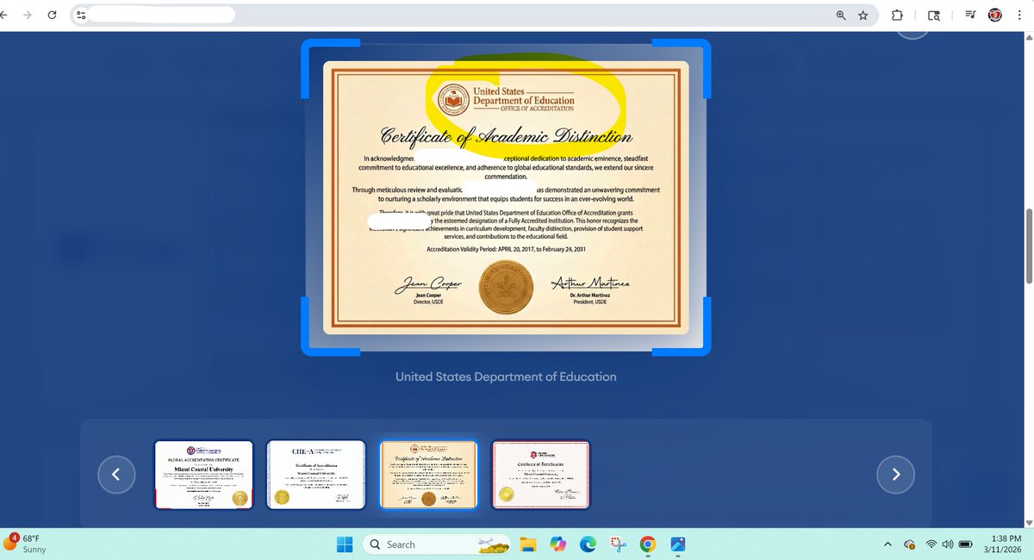Image resolution: width=1034 pixels, height=560 pixels.
Task: Click the large Certificate of Academic Distinction image
Action: [506, 197]
